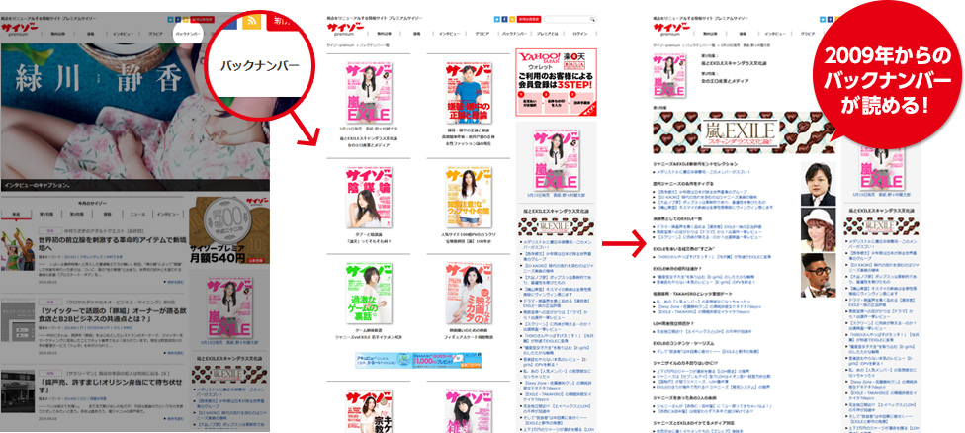The height and width of the screenshot is (433, 965).
Task: Click ログイン in middle list page navigation
Action: (x=579, y=34)
